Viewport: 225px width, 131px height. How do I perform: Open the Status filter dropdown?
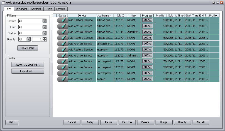click(44, 33)
